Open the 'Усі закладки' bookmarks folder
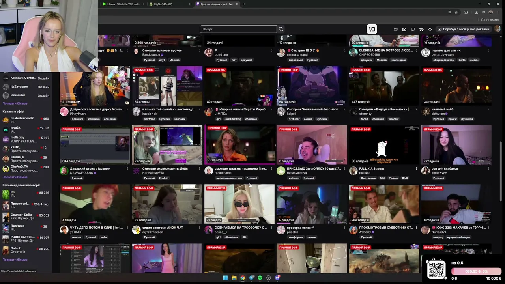Image resolution: width=505 pixels, height=284 pixels. [x=490, y=19]
